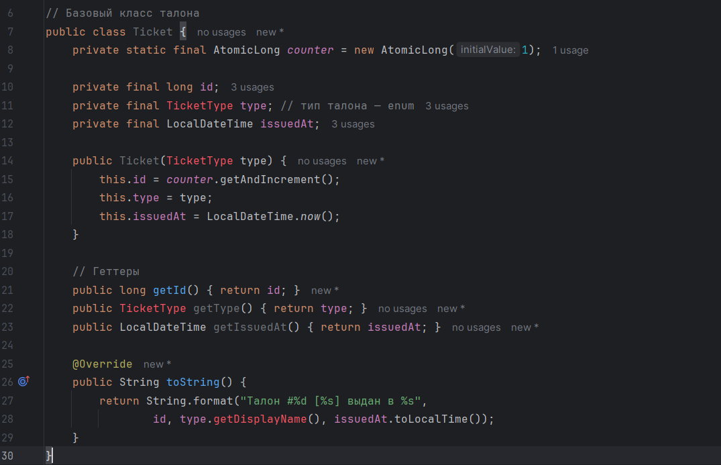This screenshot has width=721, height=465.
Task: Click the 'counter' field name on line 8
Action: [311, 50]
